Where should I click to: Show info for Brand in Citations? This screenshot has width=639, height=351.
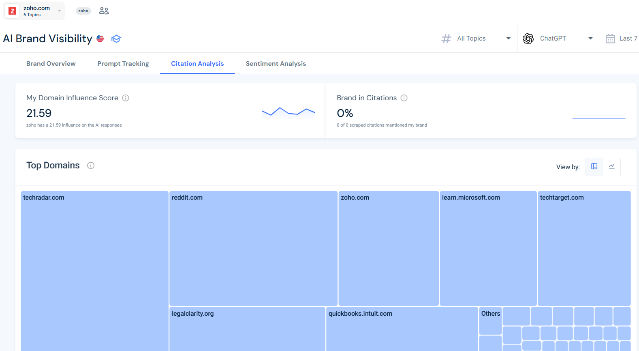click(x=404, y=98)
